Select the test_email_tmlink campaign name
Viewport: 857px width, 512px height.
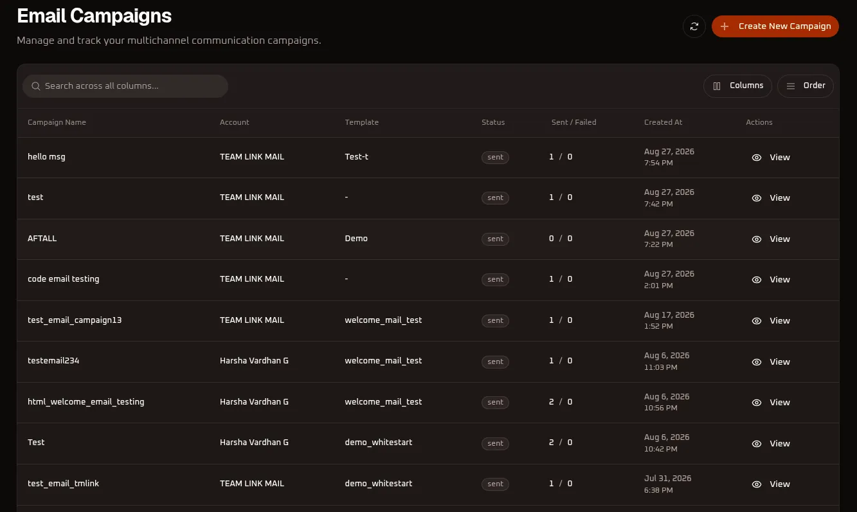tap(64, 484)
